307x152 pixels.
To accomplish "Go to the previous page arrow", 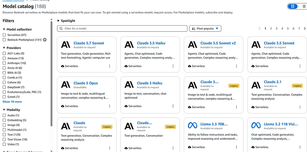I will (x=260, y=29).
